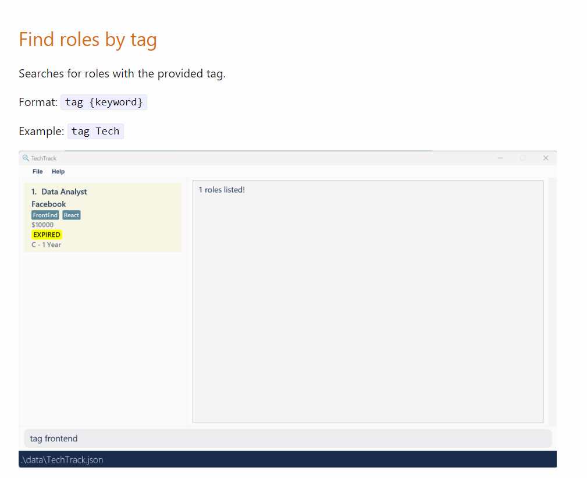
Task: Maximize the TechTrack window
Action: pos(523,158)
